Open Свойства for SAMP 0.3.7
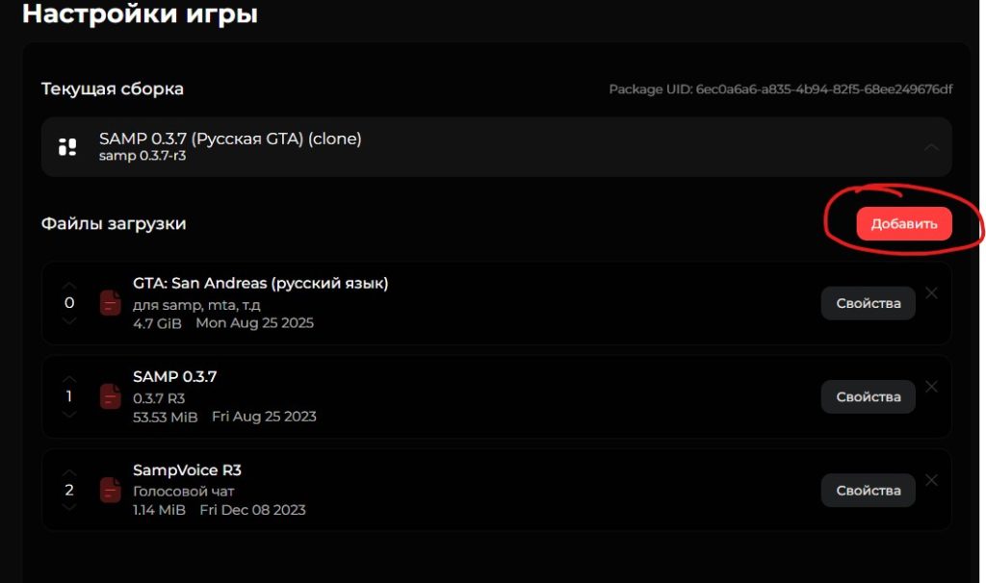This screenshot has height=583, width=986. coord(868,396)
